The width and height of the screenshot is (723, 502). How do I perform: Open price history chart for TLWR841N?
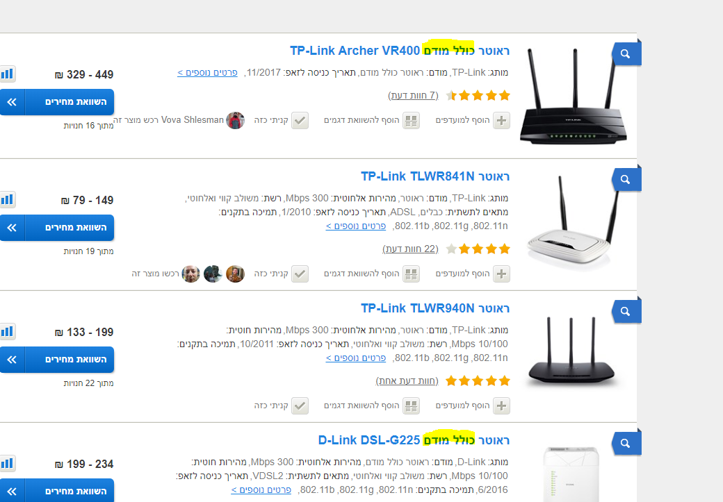point(7,199)
